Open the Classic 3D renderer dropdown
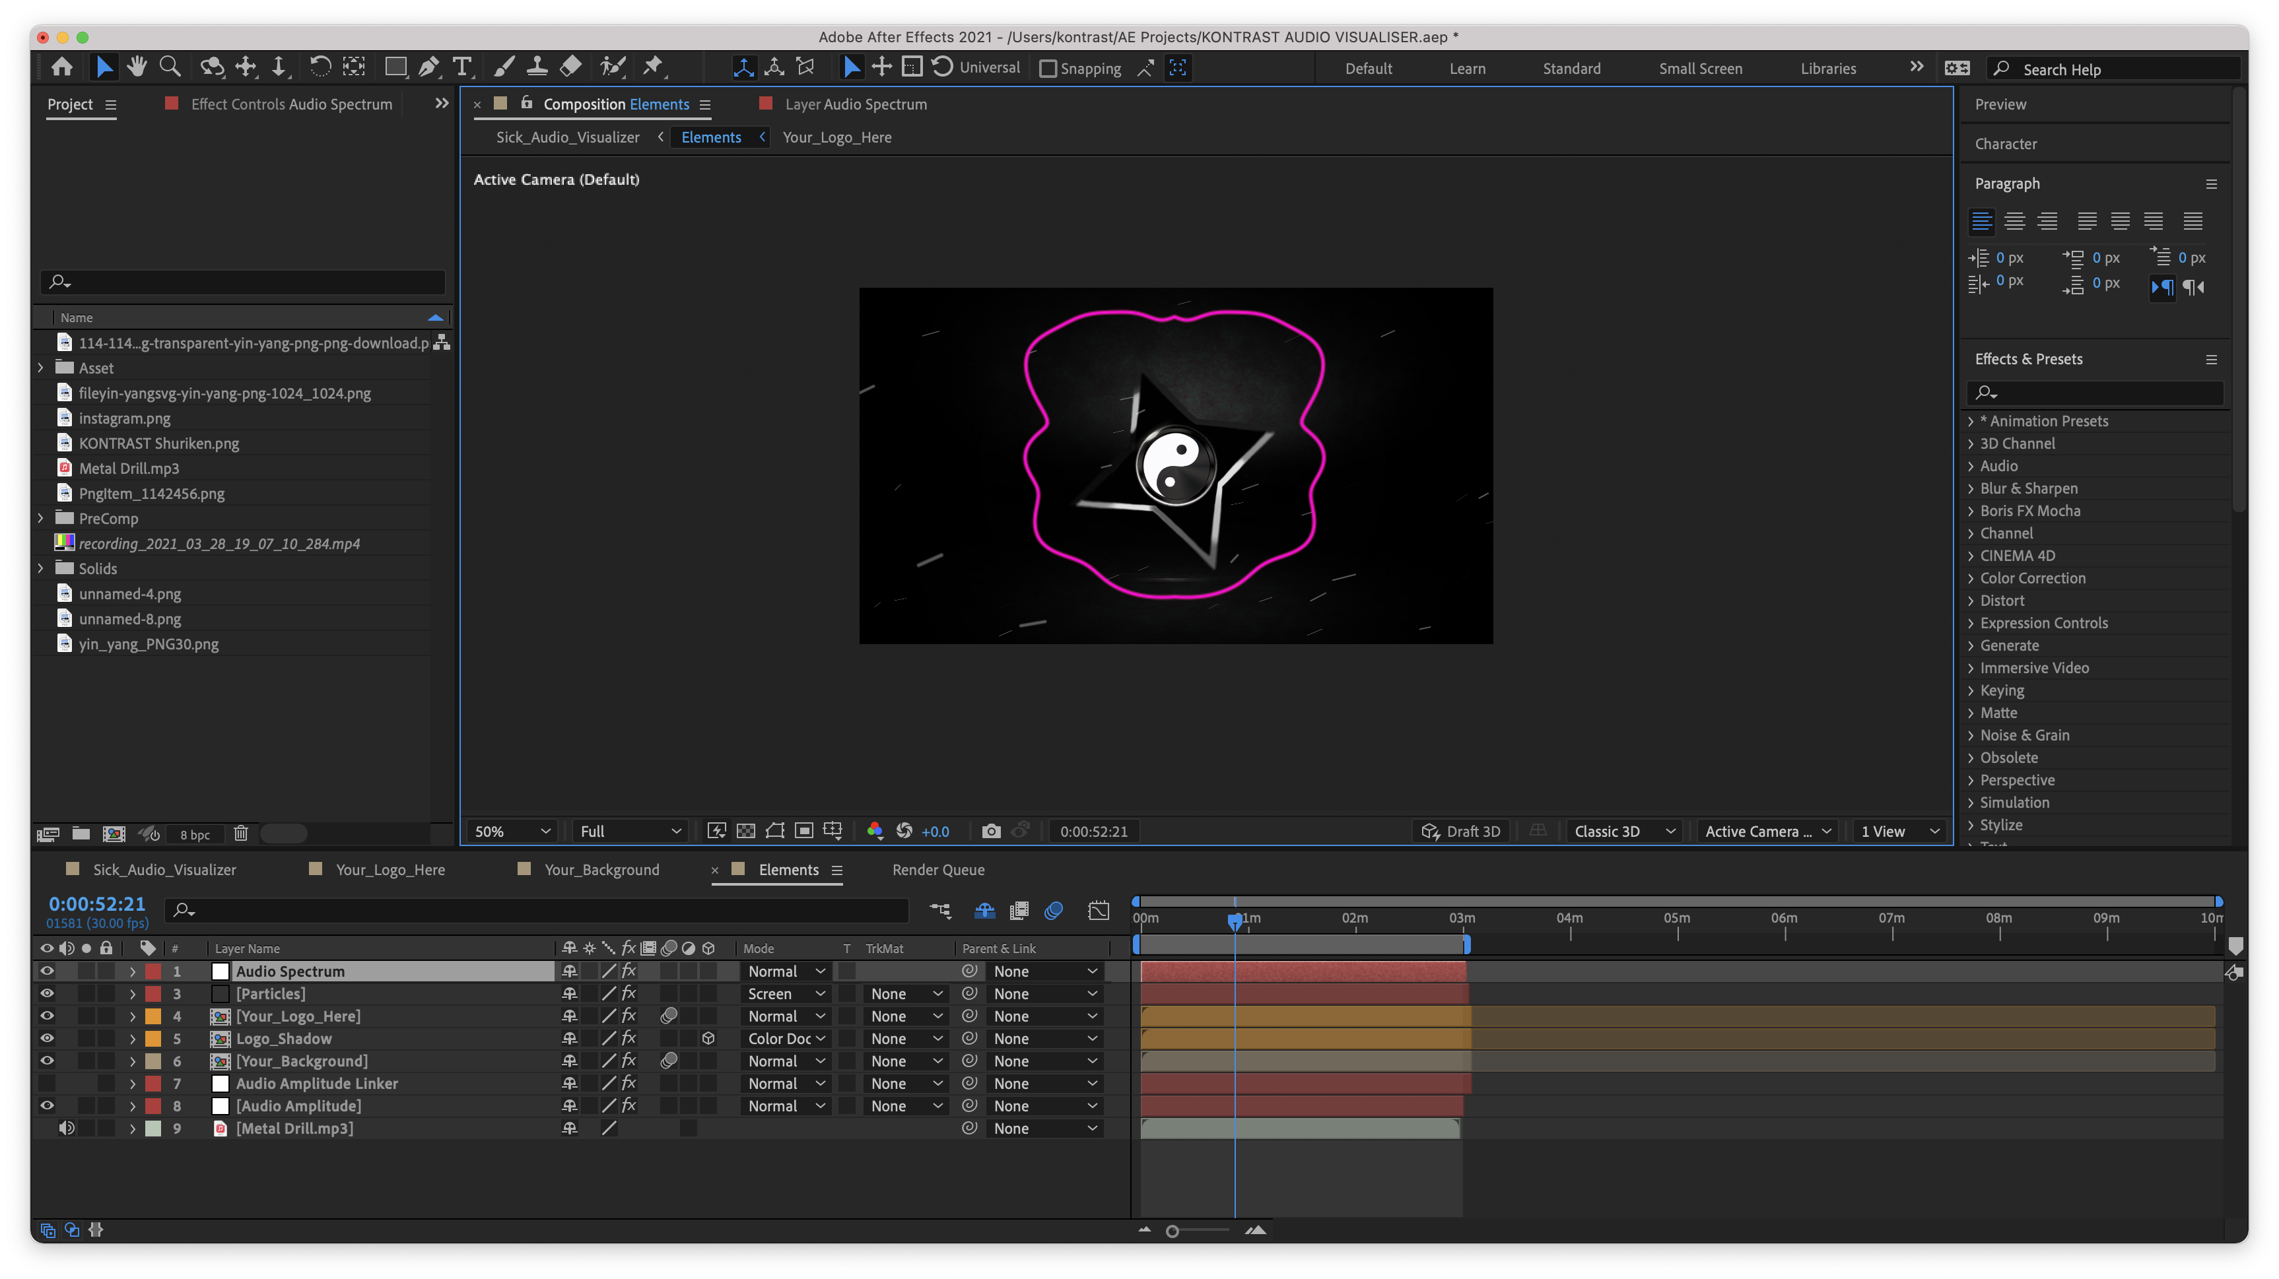This screenshot has width=2279, height=1279. coord(1624,832)
